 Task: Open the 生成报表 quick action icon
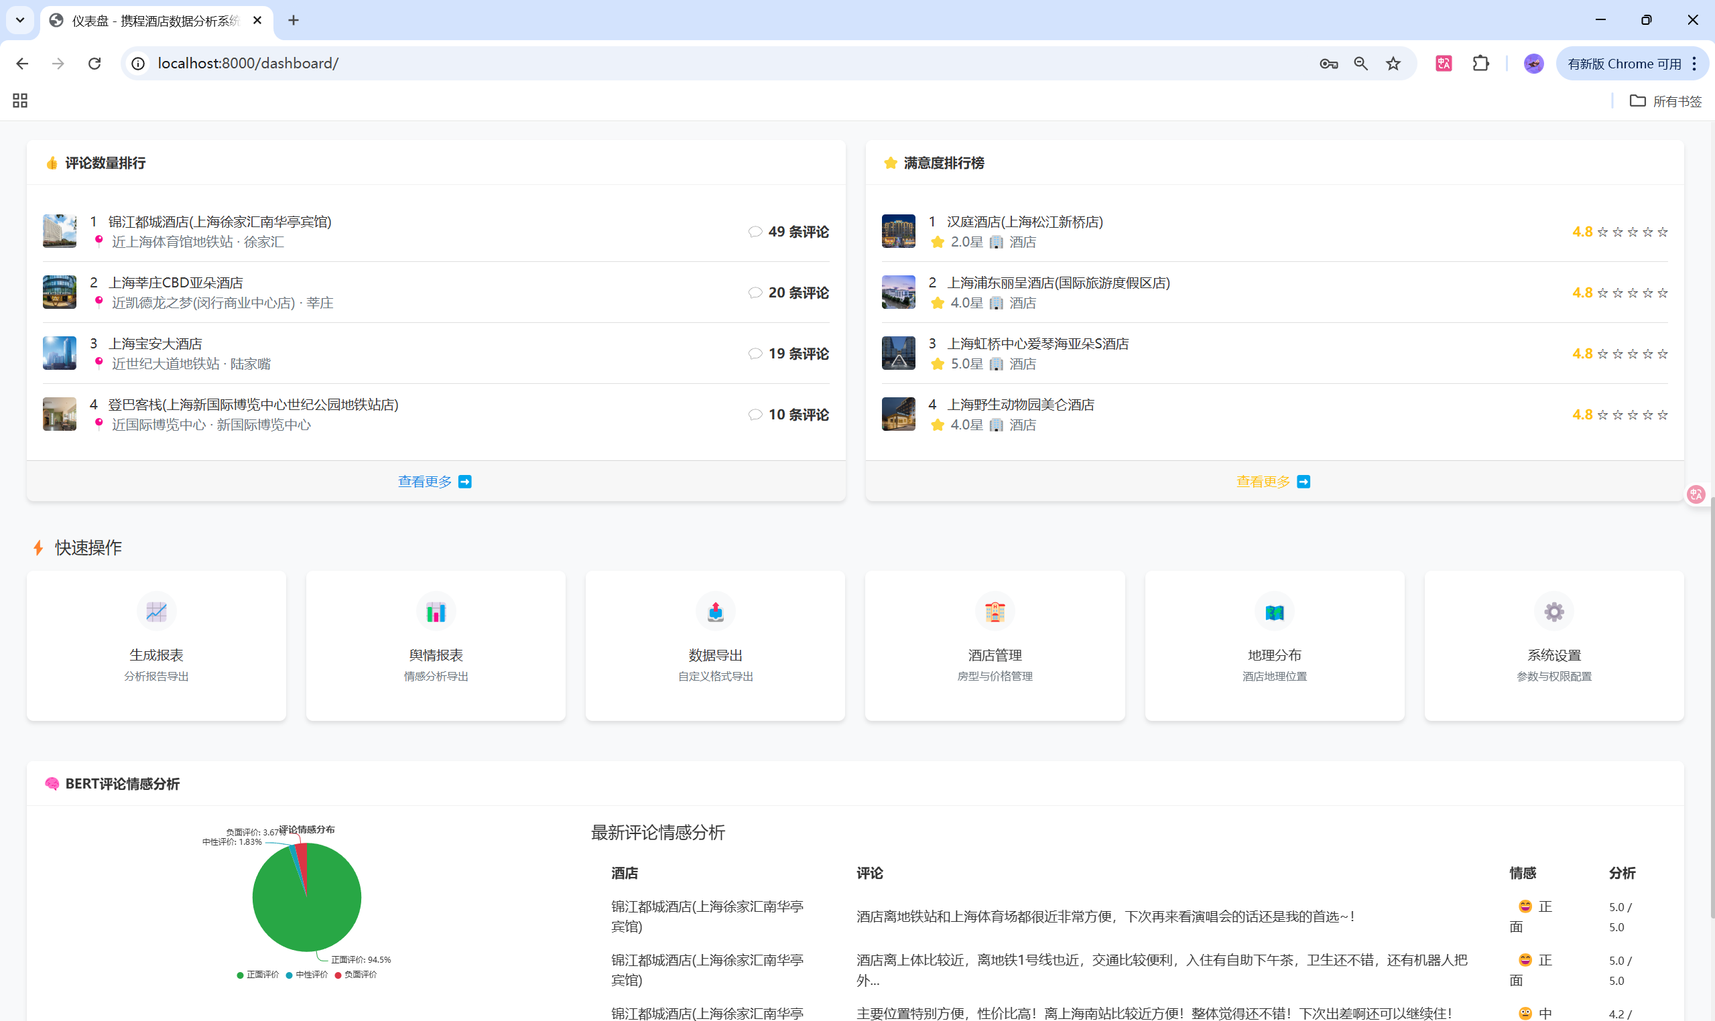[156, 612]
